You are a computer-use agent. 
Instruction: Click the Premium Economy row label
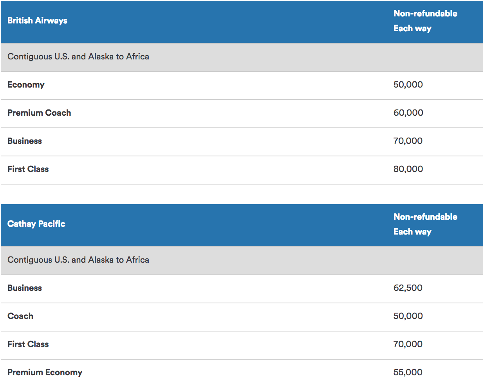(x=45, y=373)
